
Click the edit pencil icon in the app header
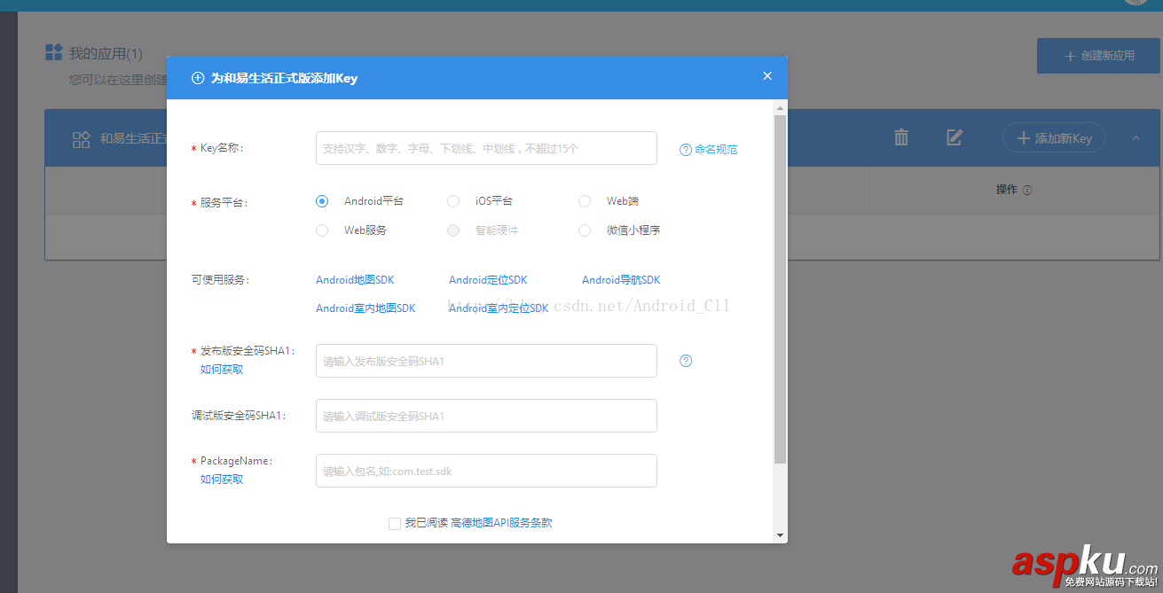[x=954, y=137]
